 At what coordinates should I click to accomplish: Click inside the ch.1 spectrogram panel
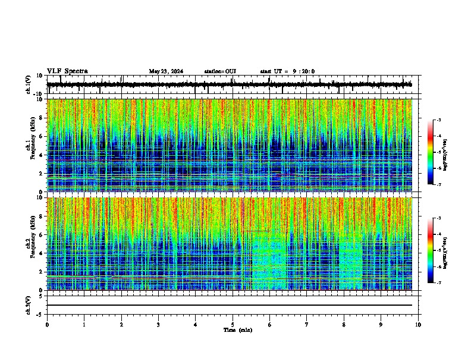230,145
